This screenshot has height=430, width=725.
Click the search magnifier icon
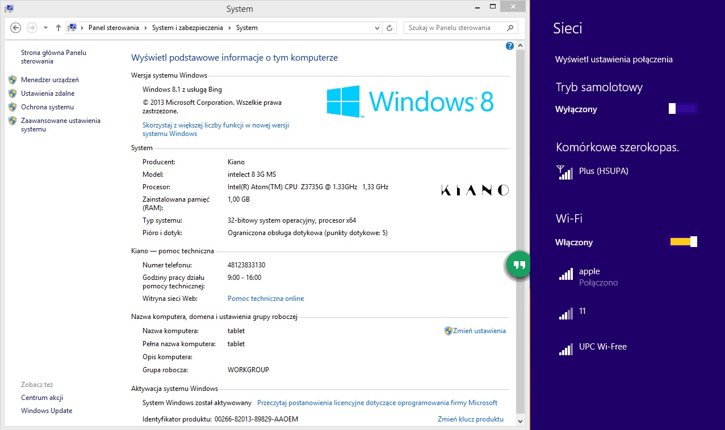(510, 28)
